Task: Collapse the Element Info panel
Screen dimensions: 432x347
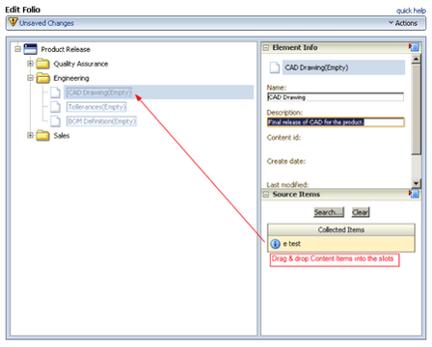Action: click(266, 48)
